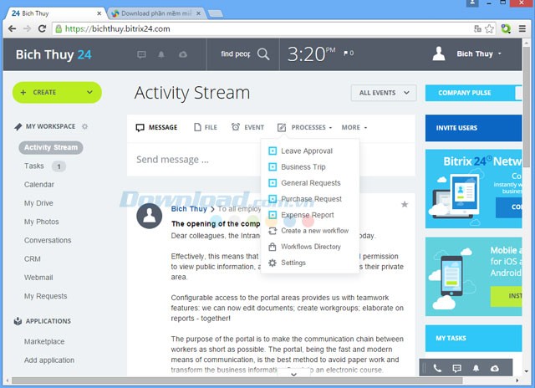Image resolution: width=535 pixels, height=388 pixels.
Task: Click the green extension icon in toolbar
Action: coord(506,28)
